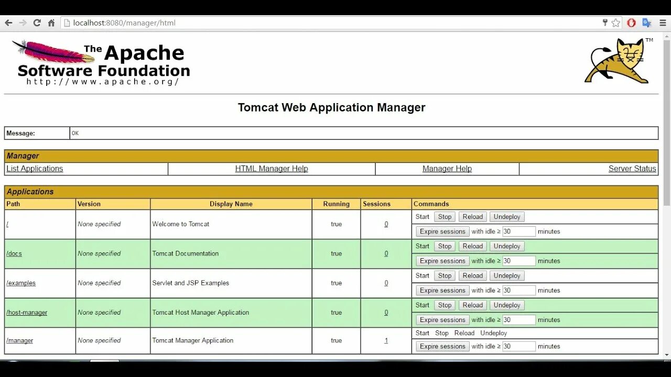Reload the /examples application
The width and height of the screenshot is (671, 377).
(x=472, y=275)
